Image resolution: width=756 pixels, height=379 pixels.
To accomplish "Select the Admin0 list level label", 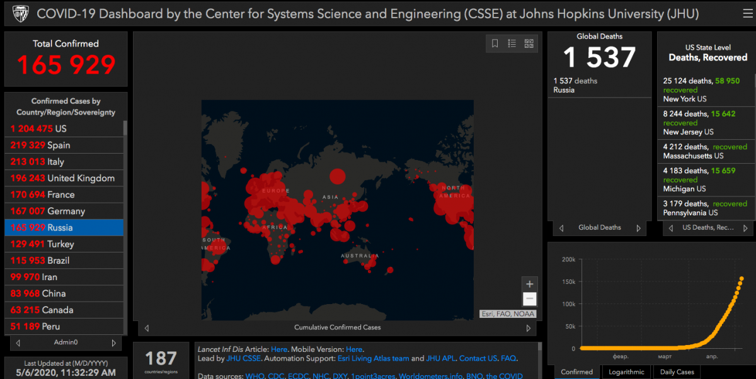I will pos(66,343).
